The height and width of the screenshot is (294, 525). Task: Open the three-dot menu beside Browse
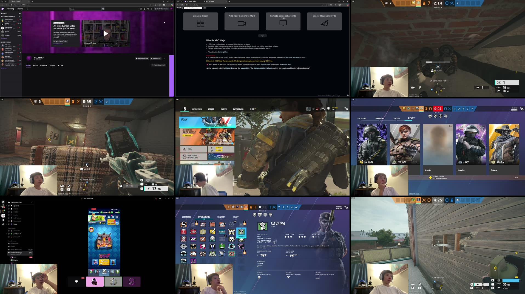(27, 9)
